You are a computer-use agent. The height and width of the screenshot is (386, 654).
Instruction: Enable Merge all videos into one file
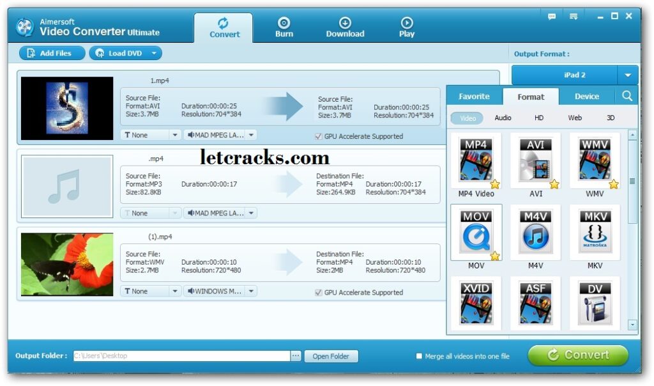tap(419, 356)
